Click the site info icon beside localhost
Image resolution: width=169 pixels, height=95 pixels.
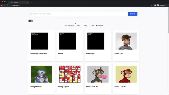tap(11, 5)
